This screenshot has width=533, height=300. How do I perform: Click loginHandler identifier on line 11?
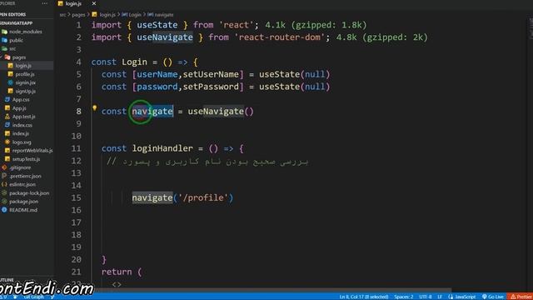(162, 148)
